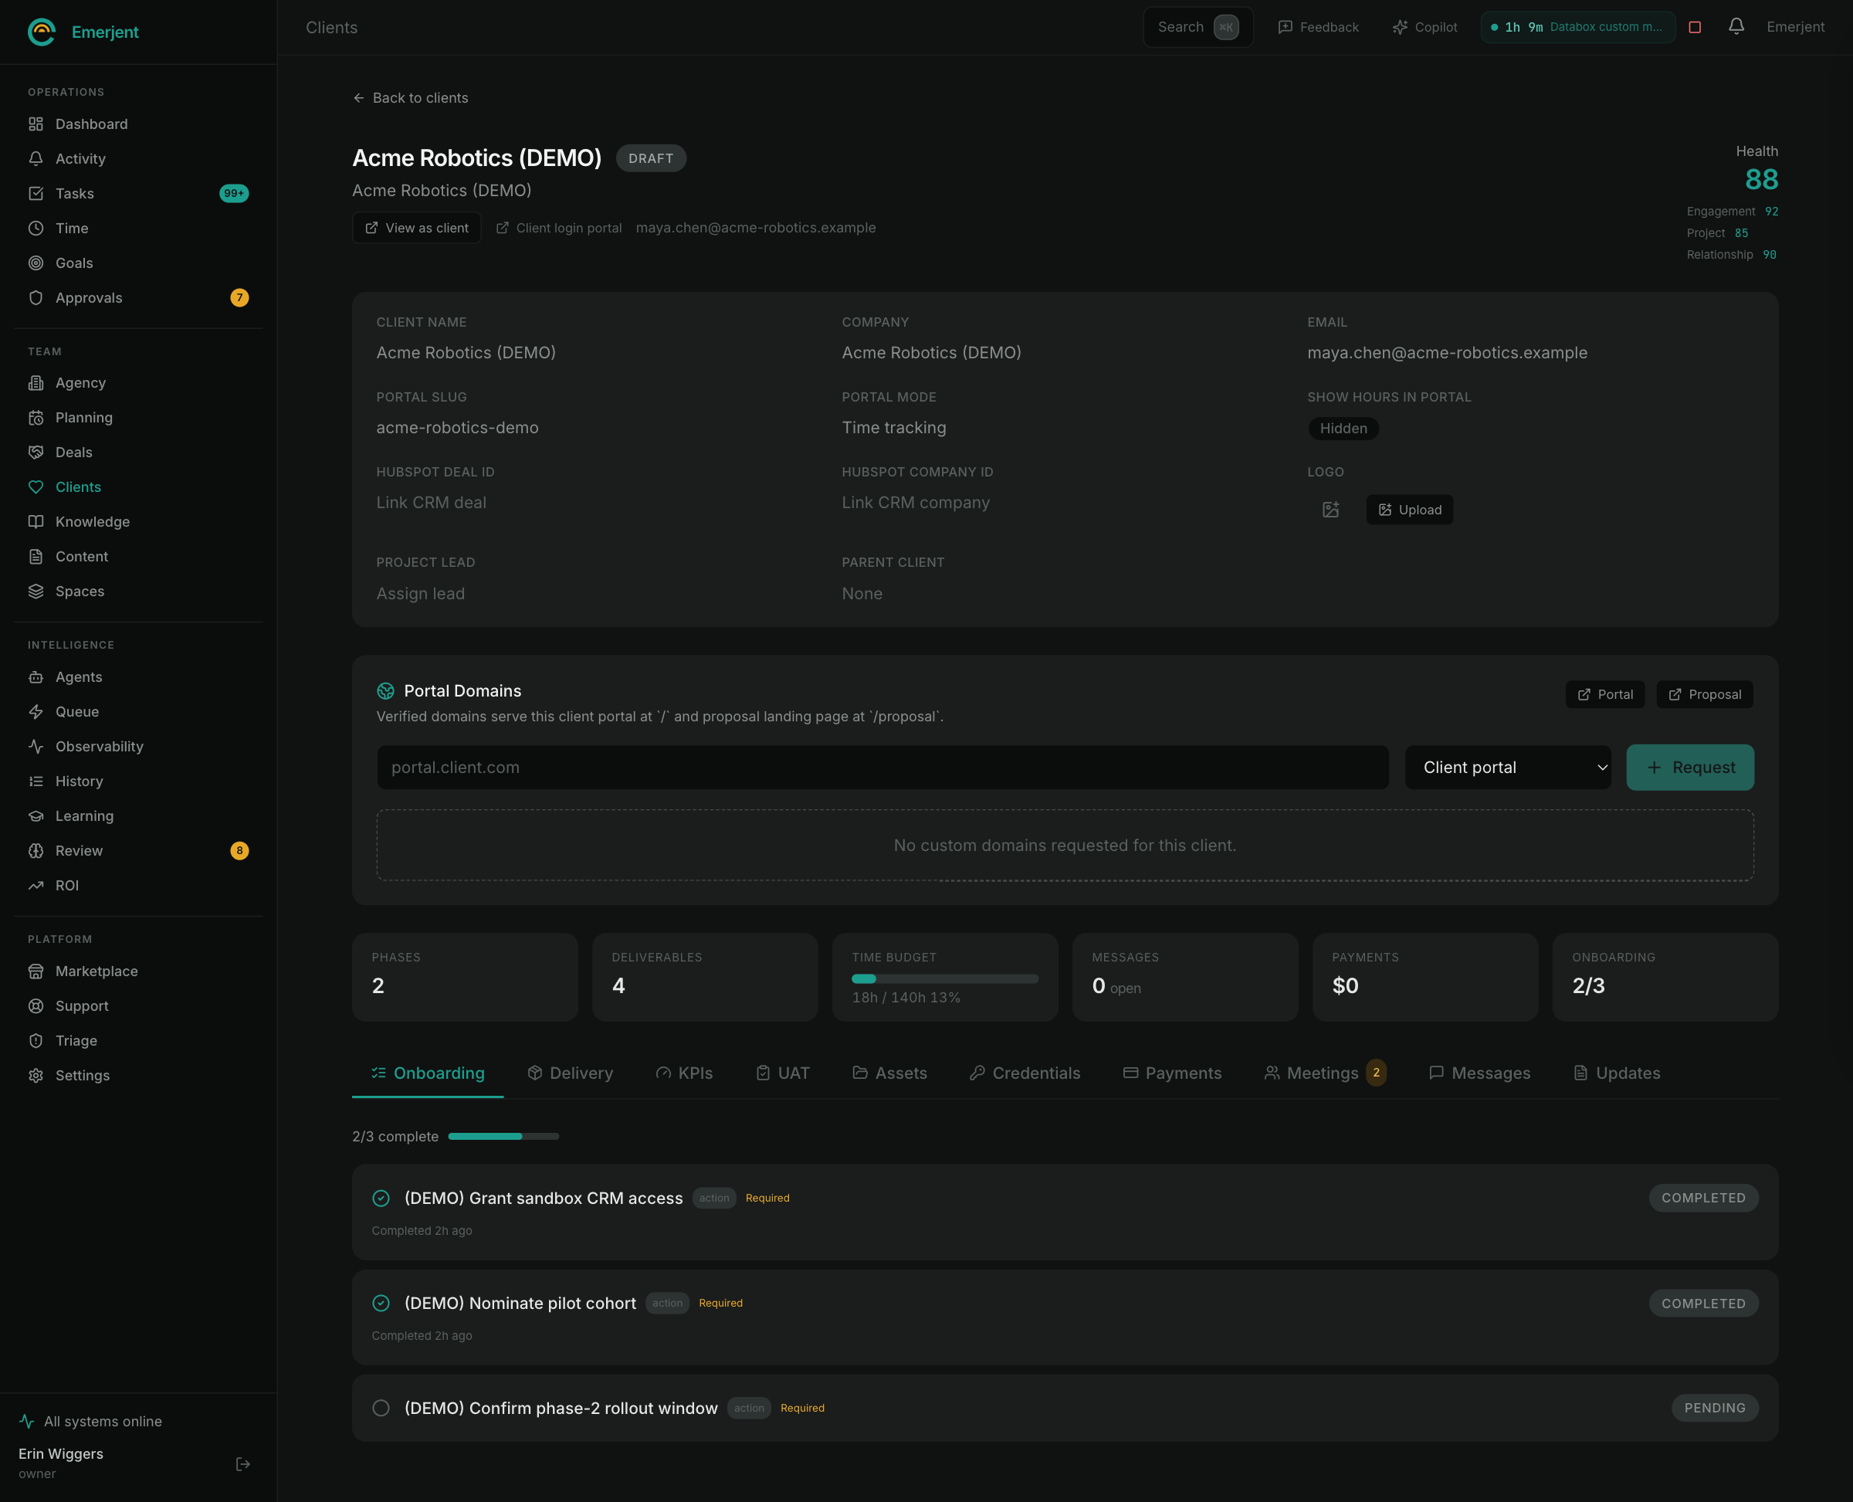1853x1502 pixels.
Task: Switch to the Updates tab
Action: coord(1617,1073)
